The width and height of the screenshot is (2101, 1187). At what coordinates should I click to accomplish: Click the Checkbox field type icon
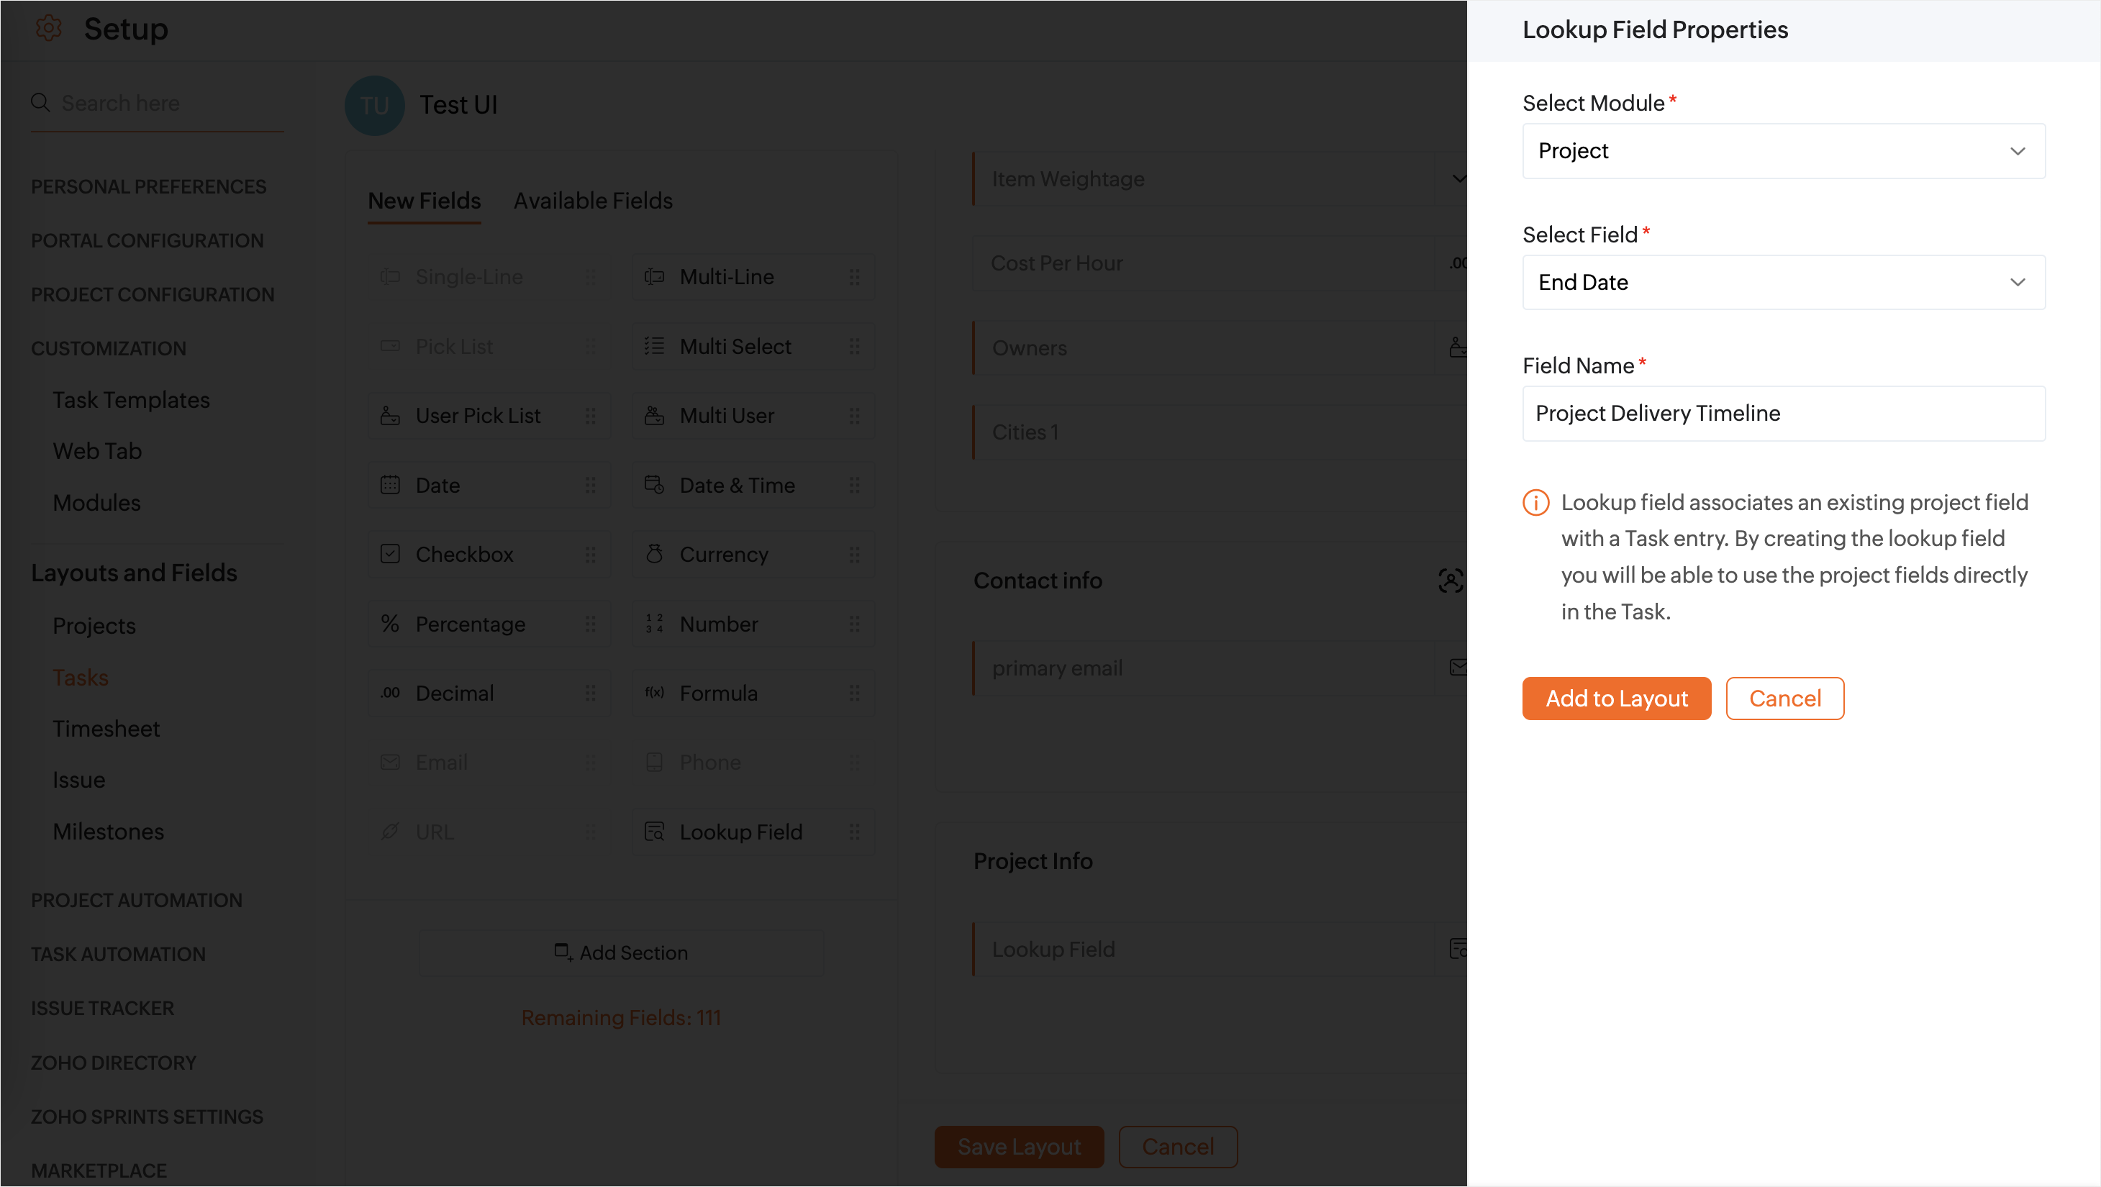(x=390, y=555)
